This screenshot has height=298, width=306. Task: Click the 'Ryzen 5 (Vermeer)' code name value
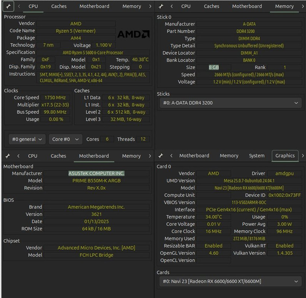(76, 31)
